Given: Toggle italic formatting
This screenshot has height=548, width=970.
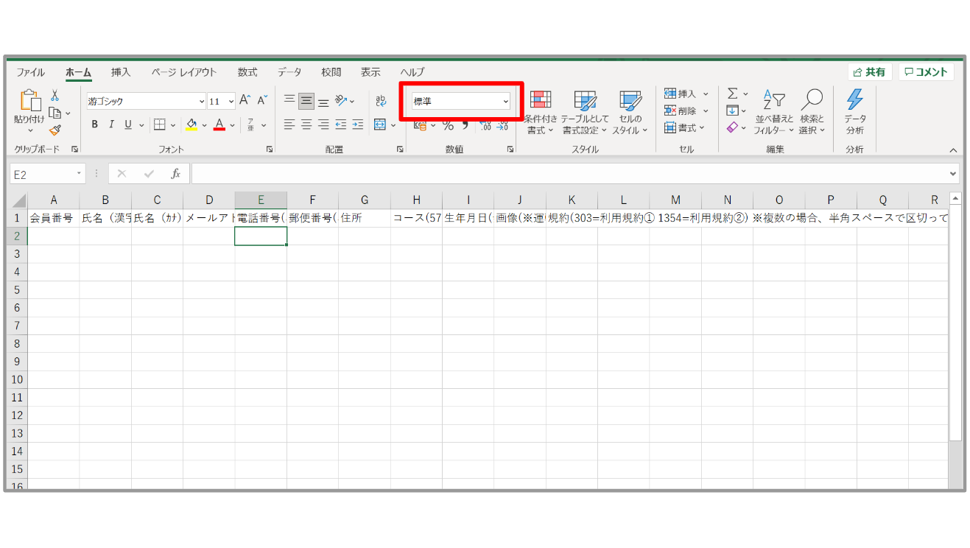Looking at the screenshot, I should [111, 125].
